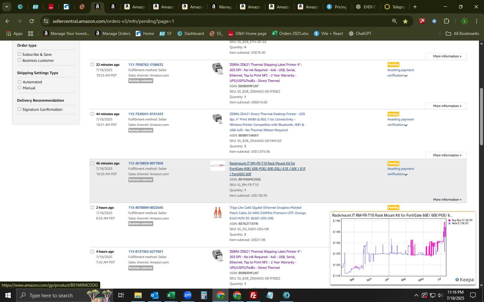Select order 113-4070899-0022645 checkbox
Image resolution: width=484 pixels, height=302 pixels.
coord(92,207)
